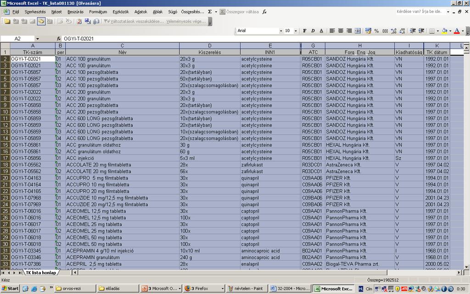Open the font color dropdown arrow
470x294 pixels.
click(463, 31)
